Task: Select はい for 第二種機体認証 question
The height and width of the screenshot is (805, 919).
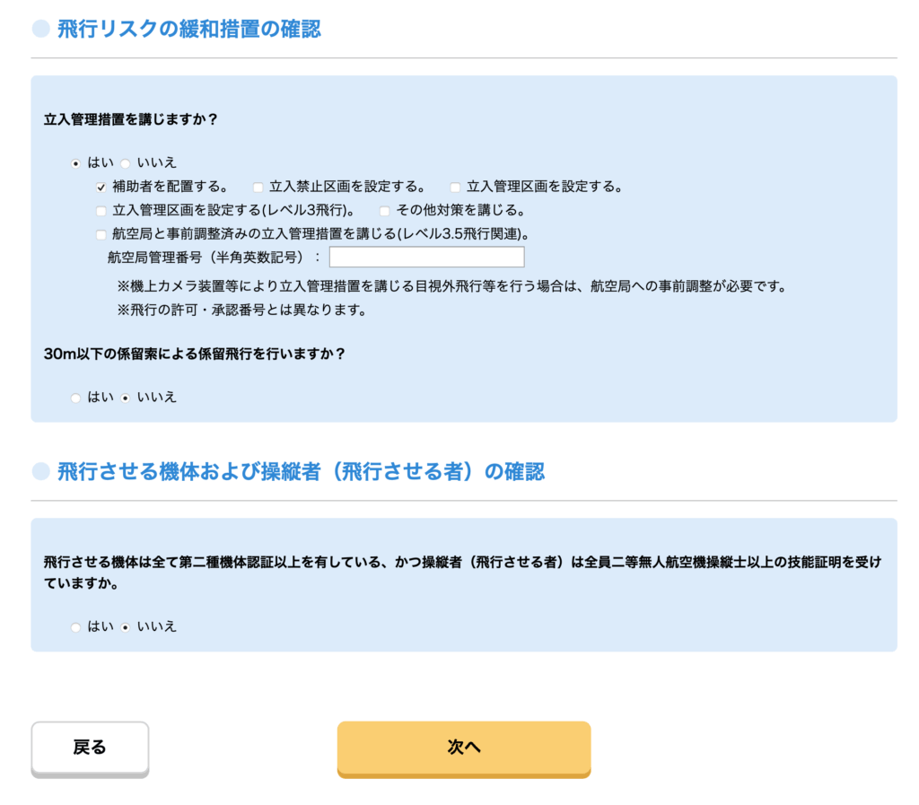Action: (x=75, y=627)
